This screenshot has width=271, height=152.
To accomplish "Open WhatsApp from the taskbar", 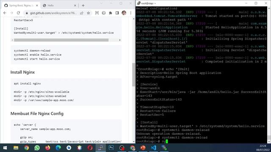I will click(37, 148).
